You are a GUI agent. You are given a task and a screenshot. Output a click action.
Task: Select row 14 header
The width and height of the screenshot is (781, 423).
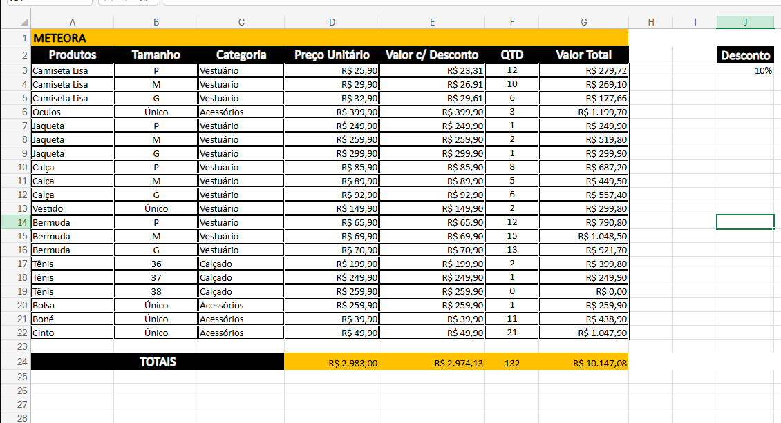click(x=16, y=222)
